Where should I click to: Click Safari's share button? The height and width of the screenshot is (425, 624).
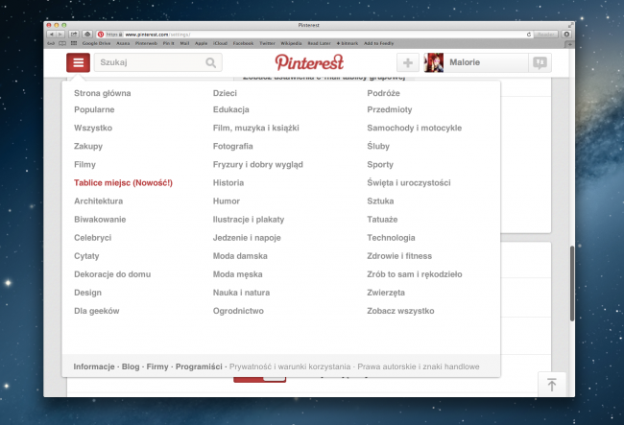74,35
